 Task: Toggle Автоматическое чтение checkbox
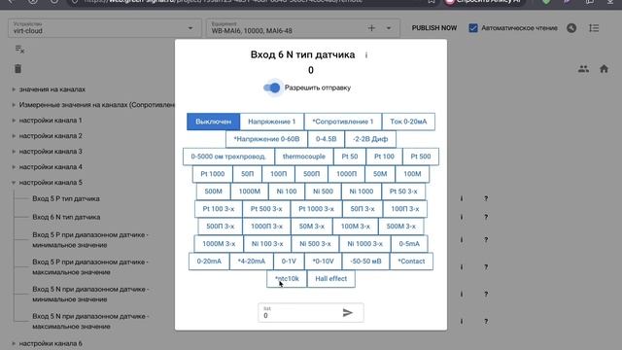point(473,28)
